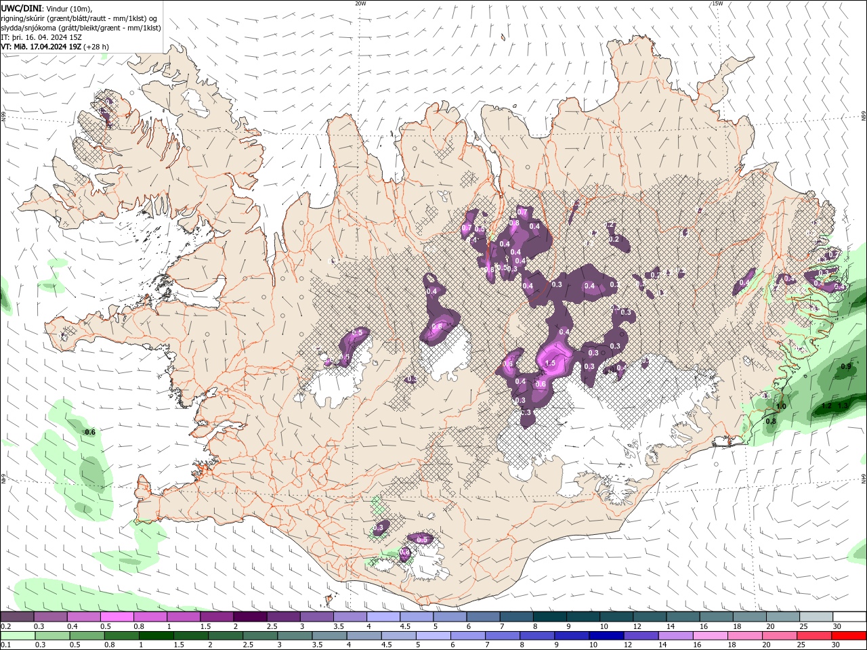Click the darkest purple snow swatch between 2 and 2.5

(x=250, y=617)
